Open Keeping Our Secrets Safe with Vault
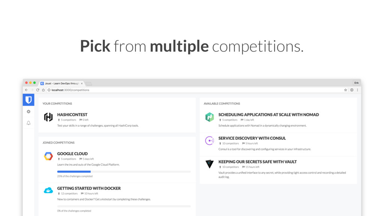Screen dimensions: 384x216 point(257,162)
